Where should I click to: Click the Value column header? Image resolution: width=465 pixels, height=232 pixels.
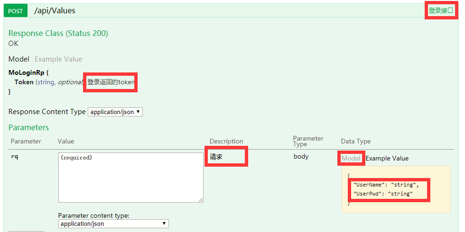tap(66, 142)
